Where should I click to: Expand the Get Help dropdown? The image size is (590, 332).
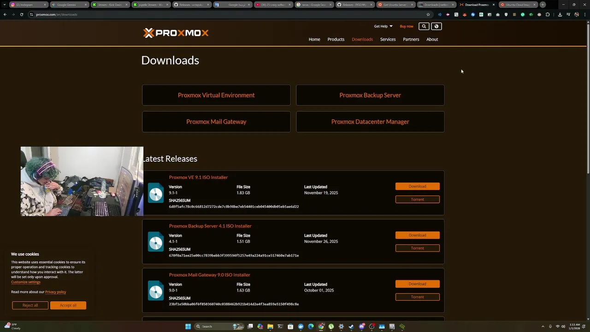[383, 26]
